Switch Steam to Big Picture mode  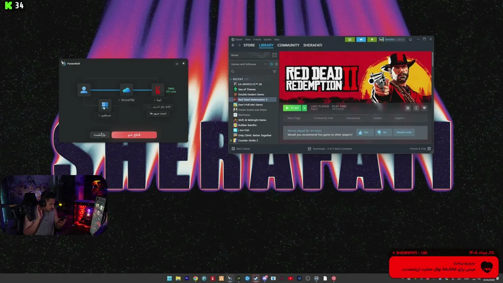click(410, 39)
